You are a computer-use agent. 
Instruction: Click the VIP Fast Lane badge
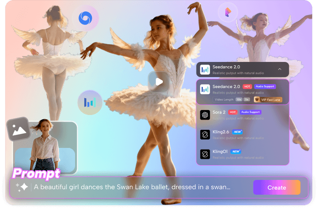(x=268, y=99)
